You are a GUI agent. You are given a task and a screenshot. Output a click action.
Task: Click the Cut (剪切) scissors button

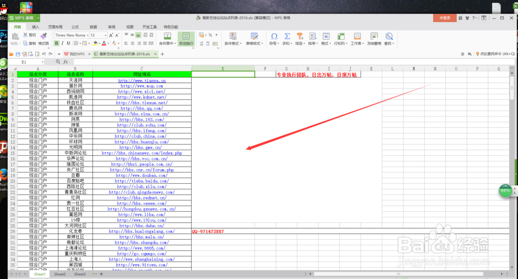(30, 35)
